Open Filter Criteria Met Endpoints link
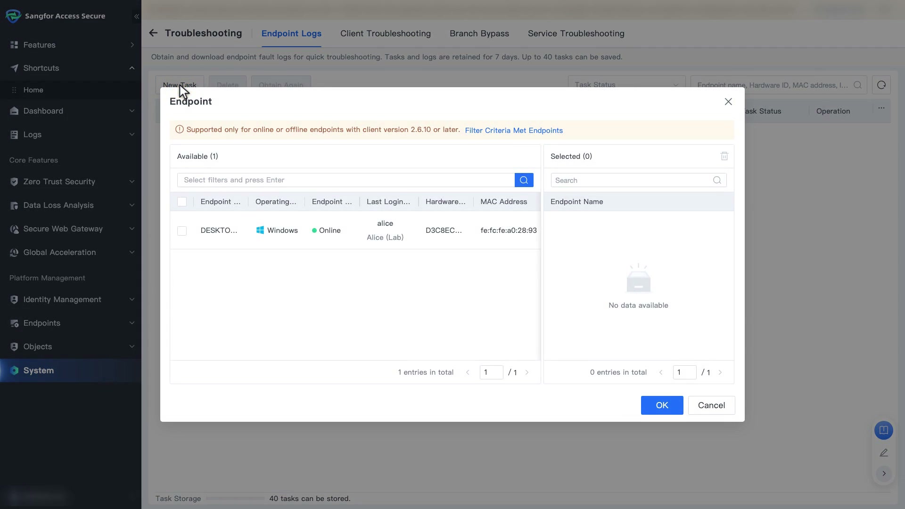Viewport: 905px width, 509px height. [x=514, y=131]
